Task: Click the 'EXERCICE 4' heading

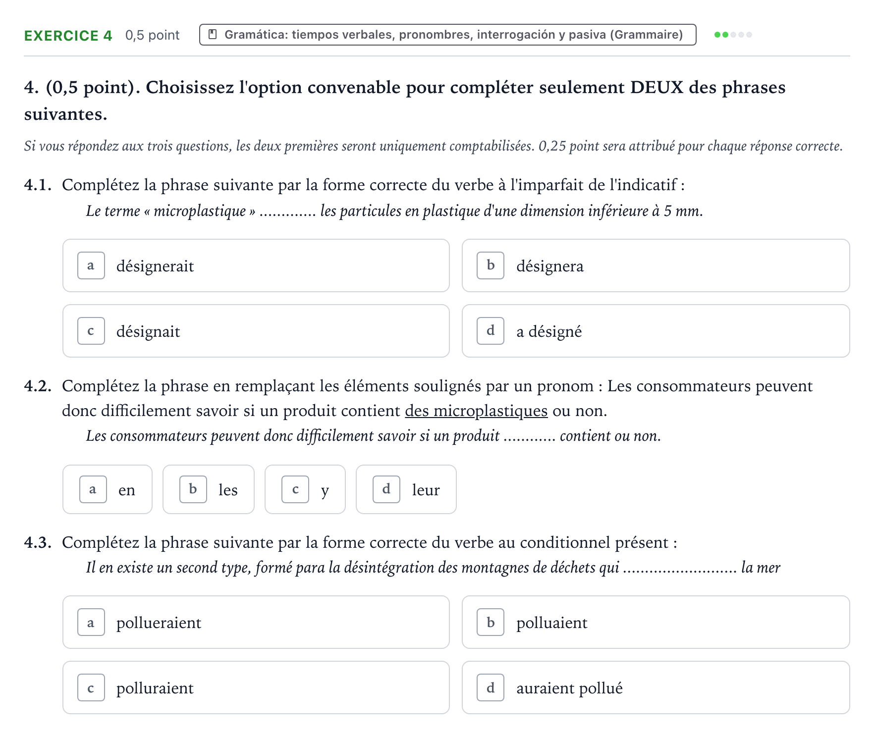Action: pos(68,36)
